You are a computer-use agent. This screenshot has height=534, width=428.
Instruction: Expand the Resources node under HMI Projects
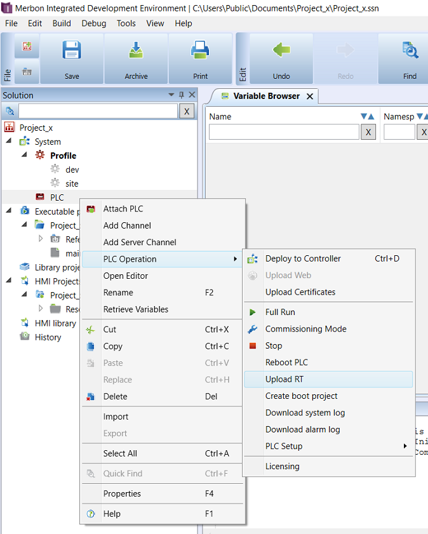(x=41, y=308)
